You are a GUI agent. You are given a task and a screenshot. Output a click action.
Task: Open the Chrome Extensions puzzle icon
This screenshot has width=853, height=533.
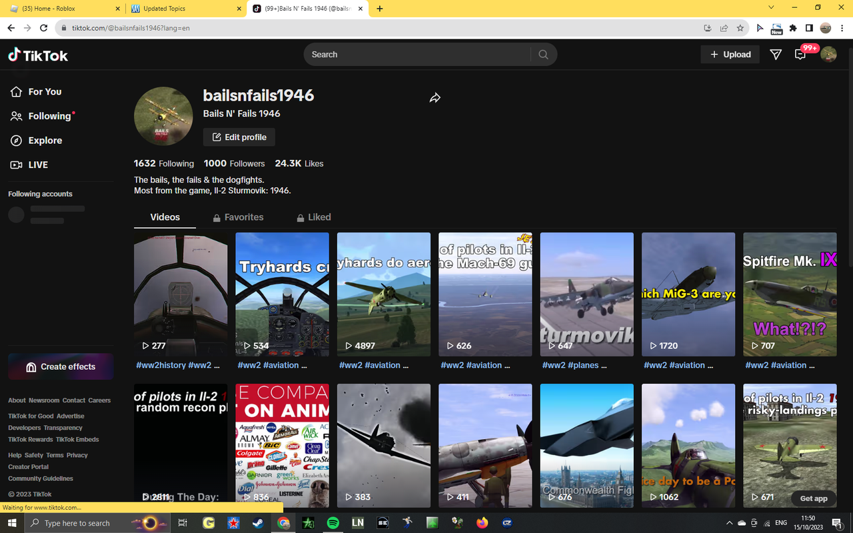[x=793, y=28]
